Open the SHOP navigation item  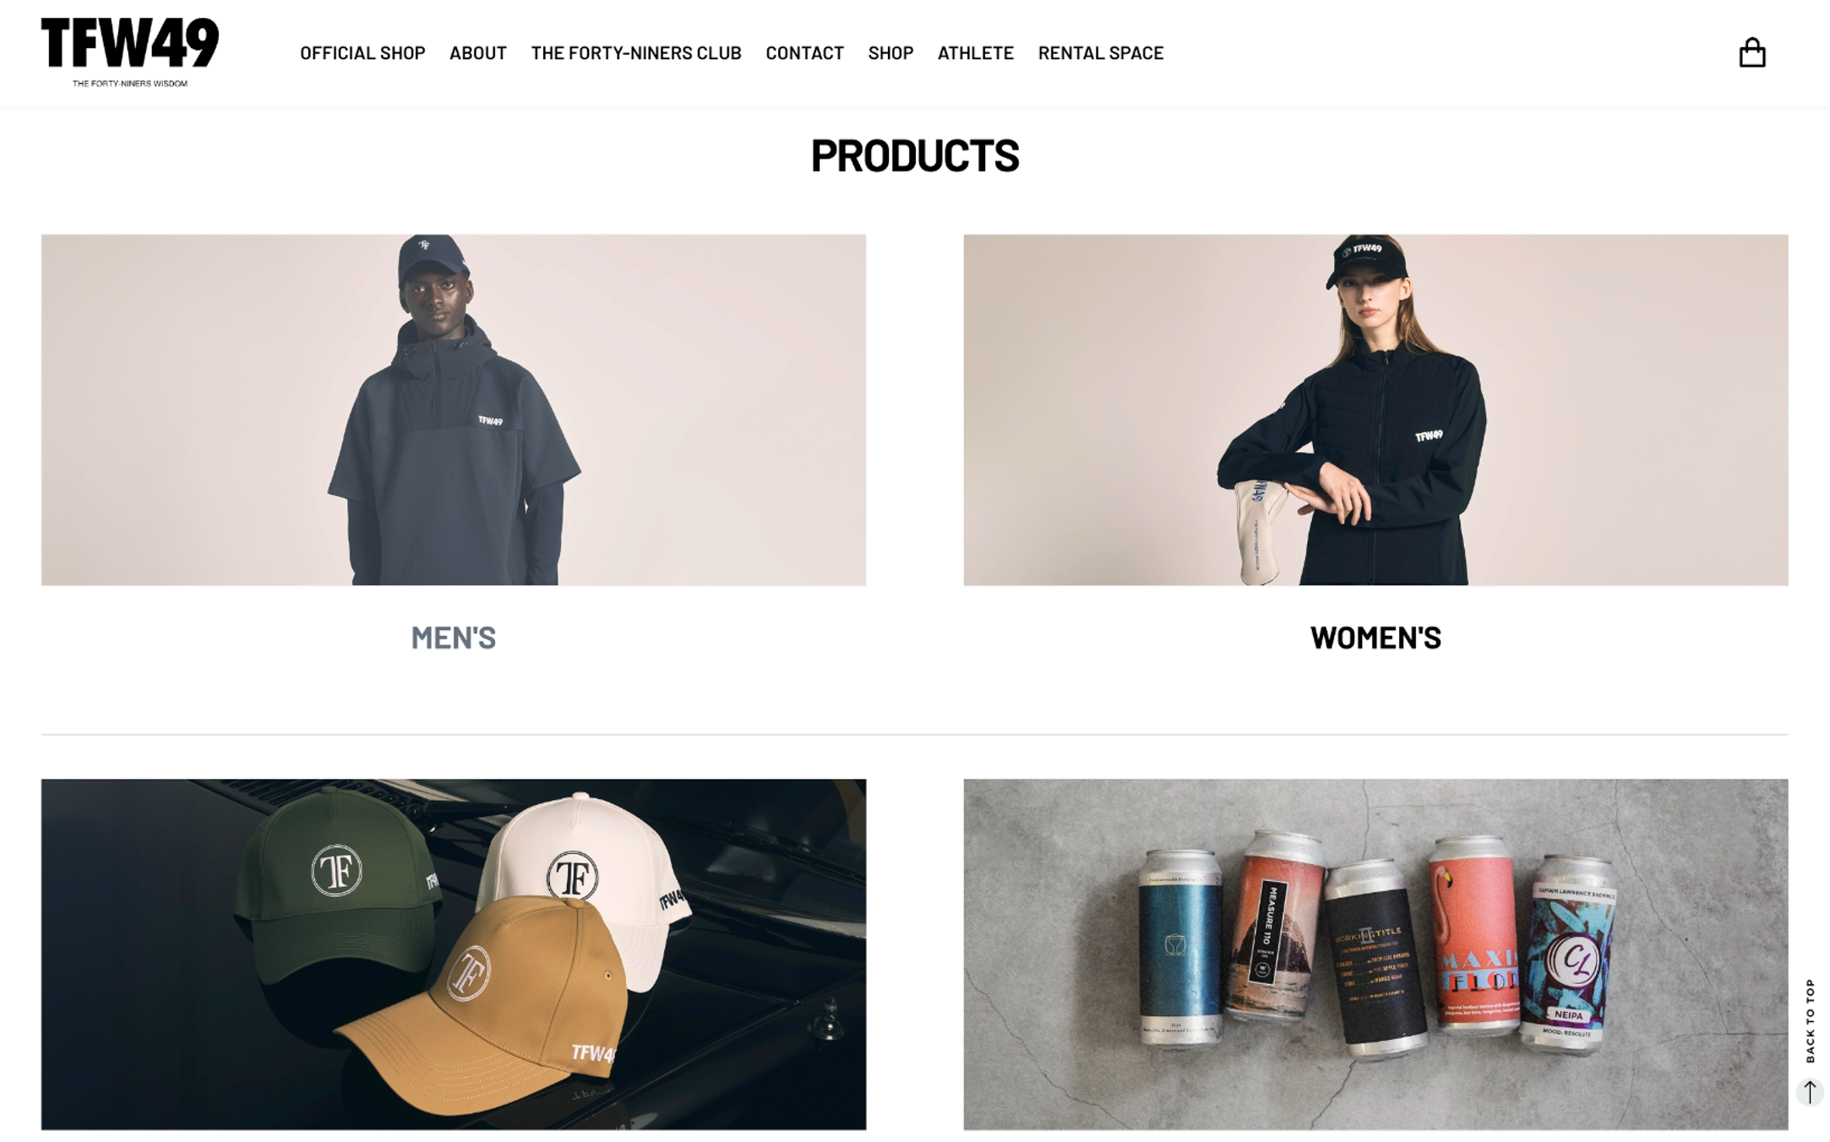pyautogui.click(x=890, y=53)
